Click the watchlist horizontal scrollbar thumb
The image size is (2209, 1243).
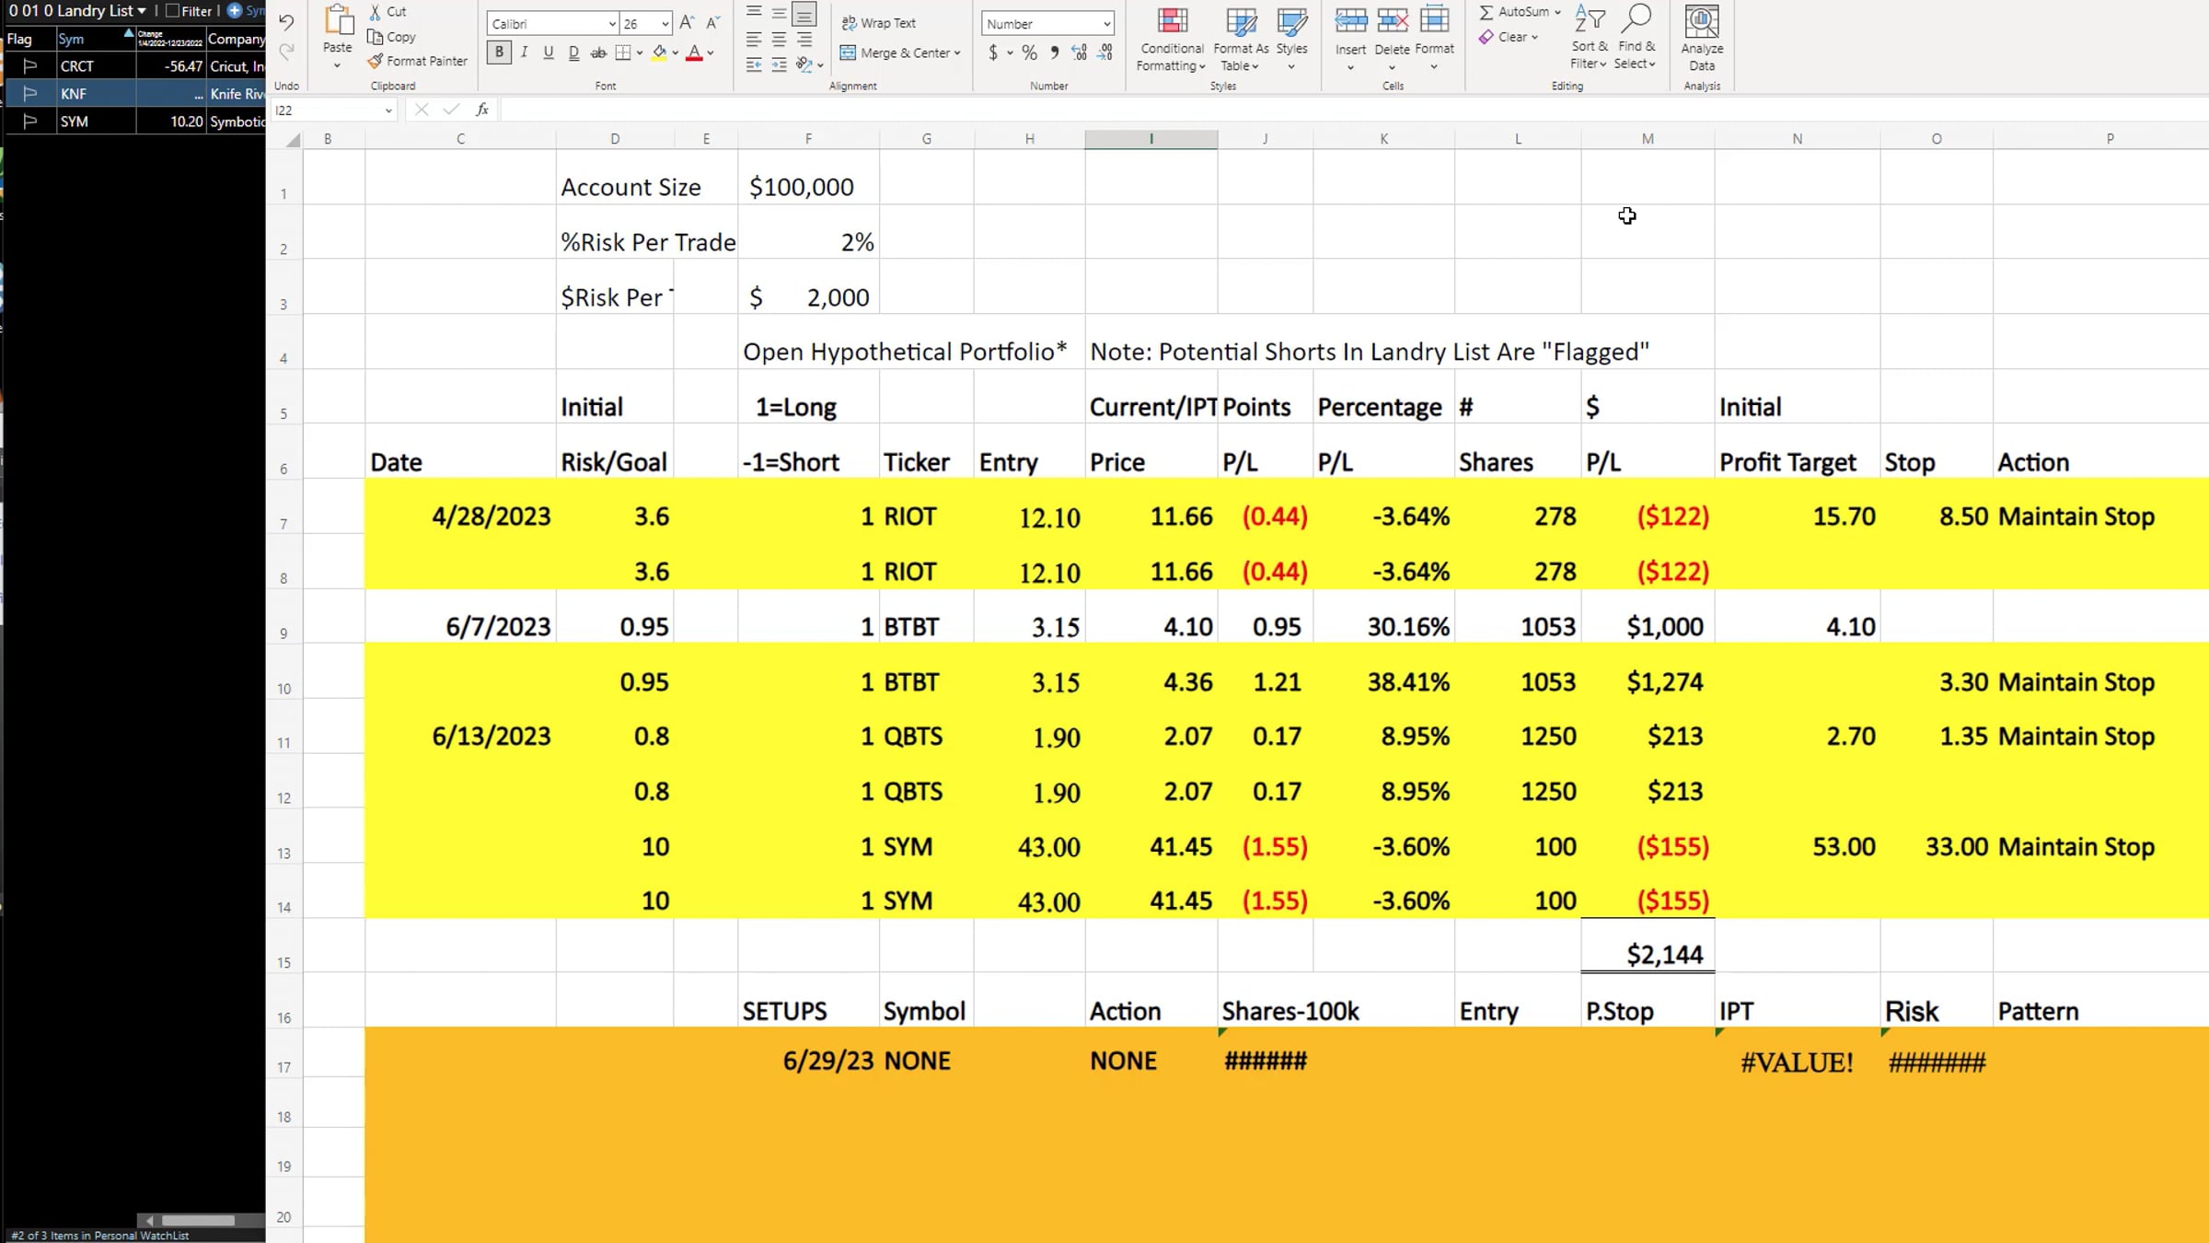[198, 1221]
